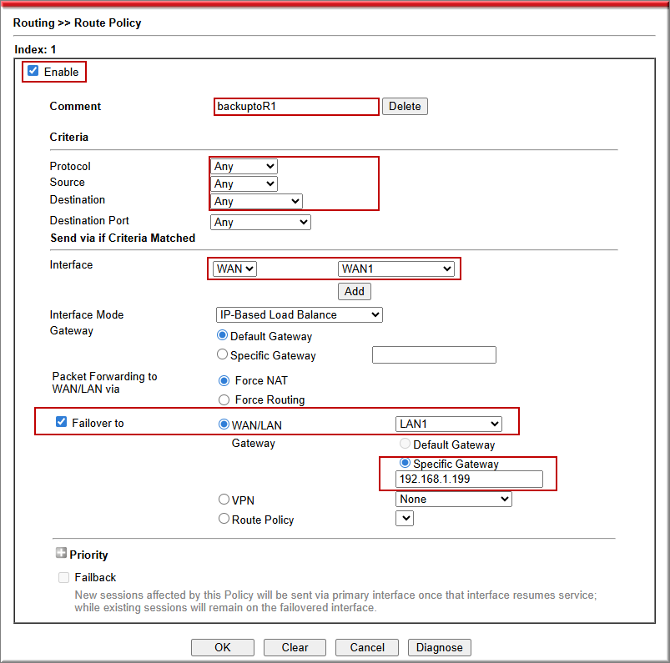Open the LAN1 failover interface dropdown

pyautogui.click(x=449, y=424)
